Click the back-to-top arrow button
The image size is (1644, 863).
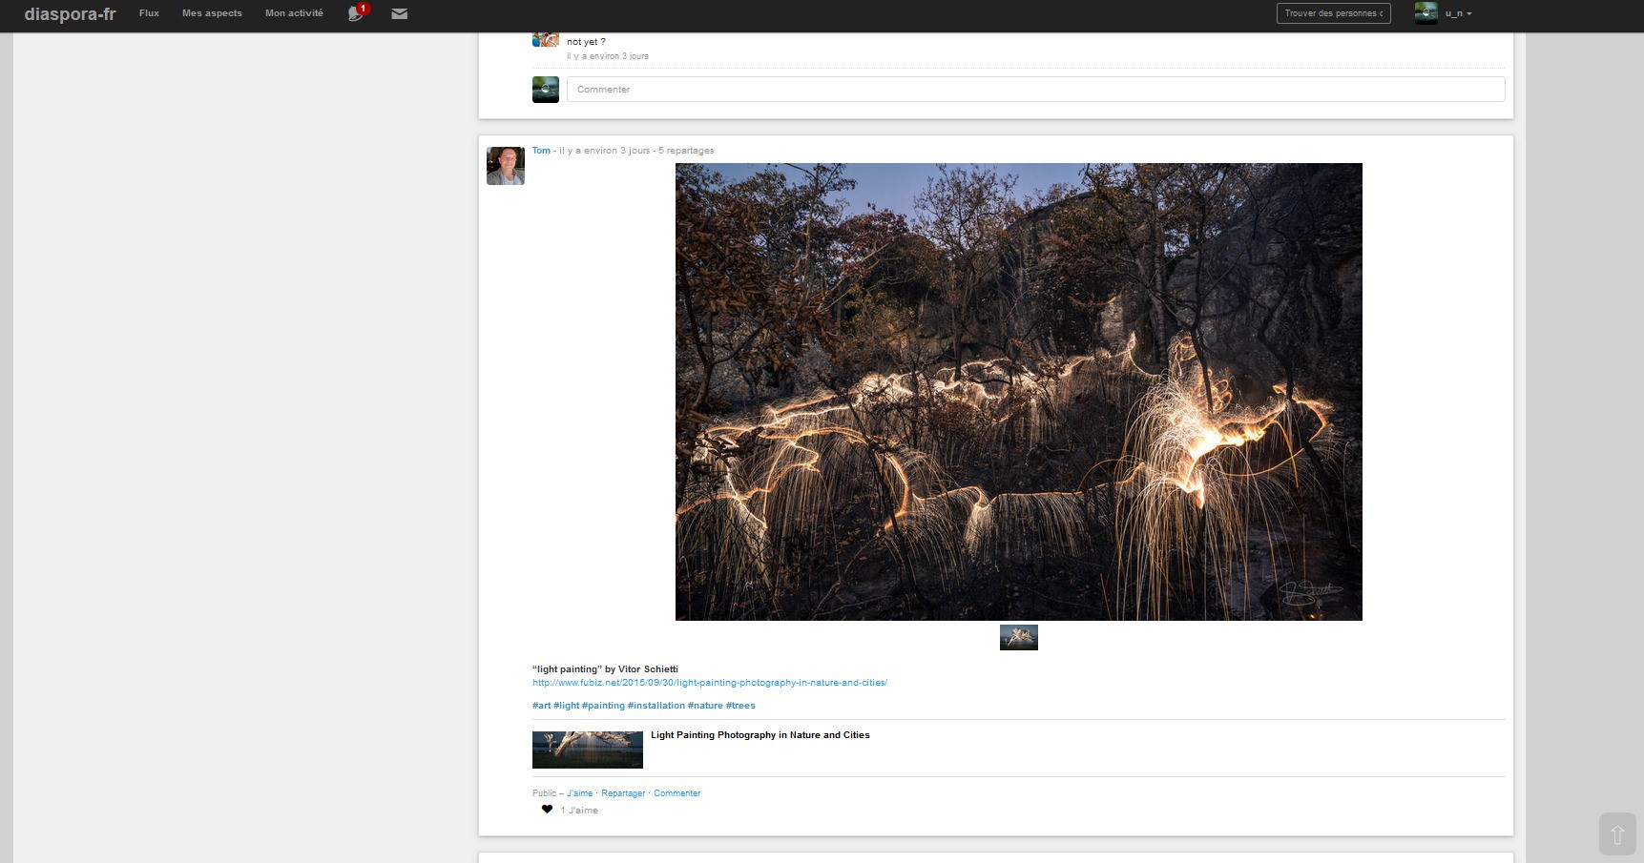1616,834
